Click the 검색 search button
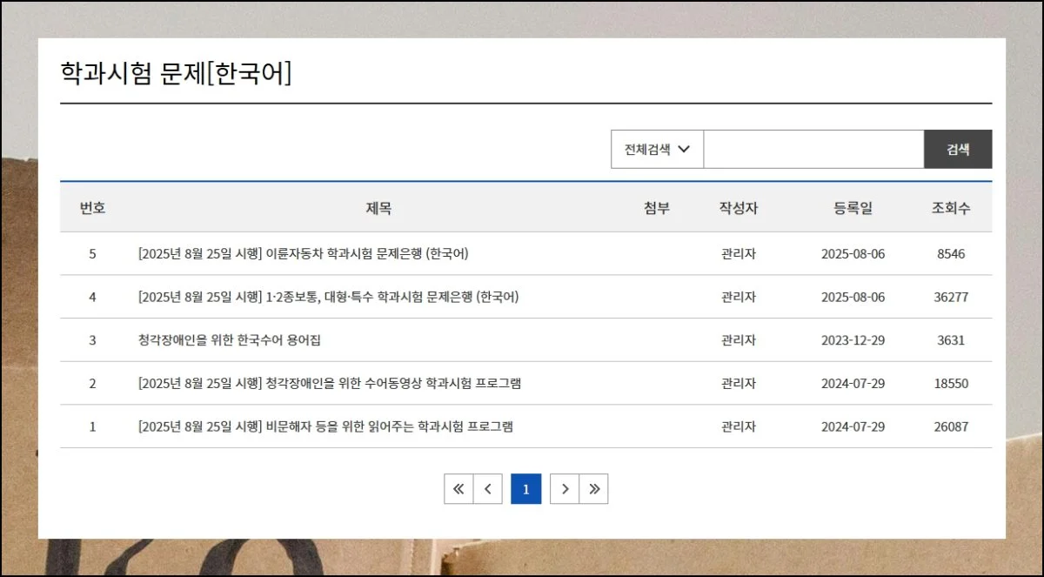The image size is (1044, 577). (957, 149)
